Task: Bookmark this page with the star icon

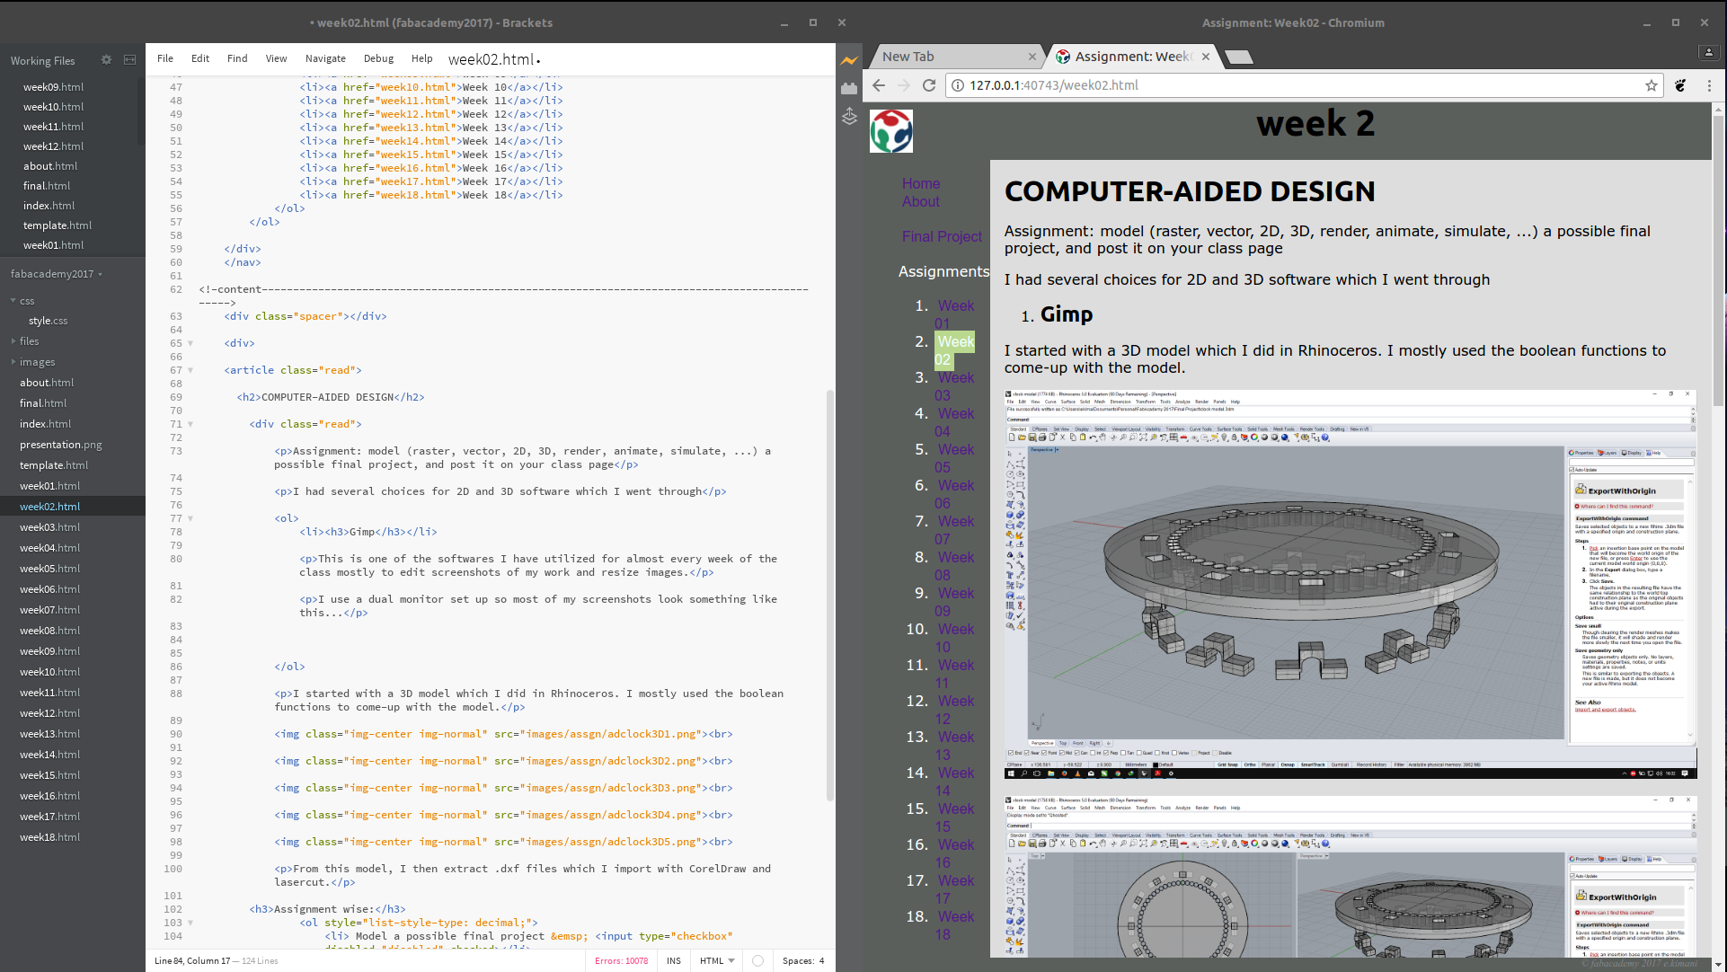Action: click(1651, 85)
